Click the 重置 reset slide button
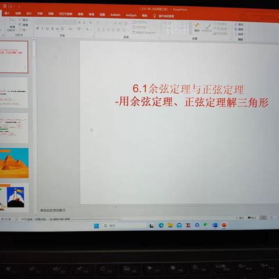The width and height of the screenshot is (279, 279). click(x=24, y=25)
